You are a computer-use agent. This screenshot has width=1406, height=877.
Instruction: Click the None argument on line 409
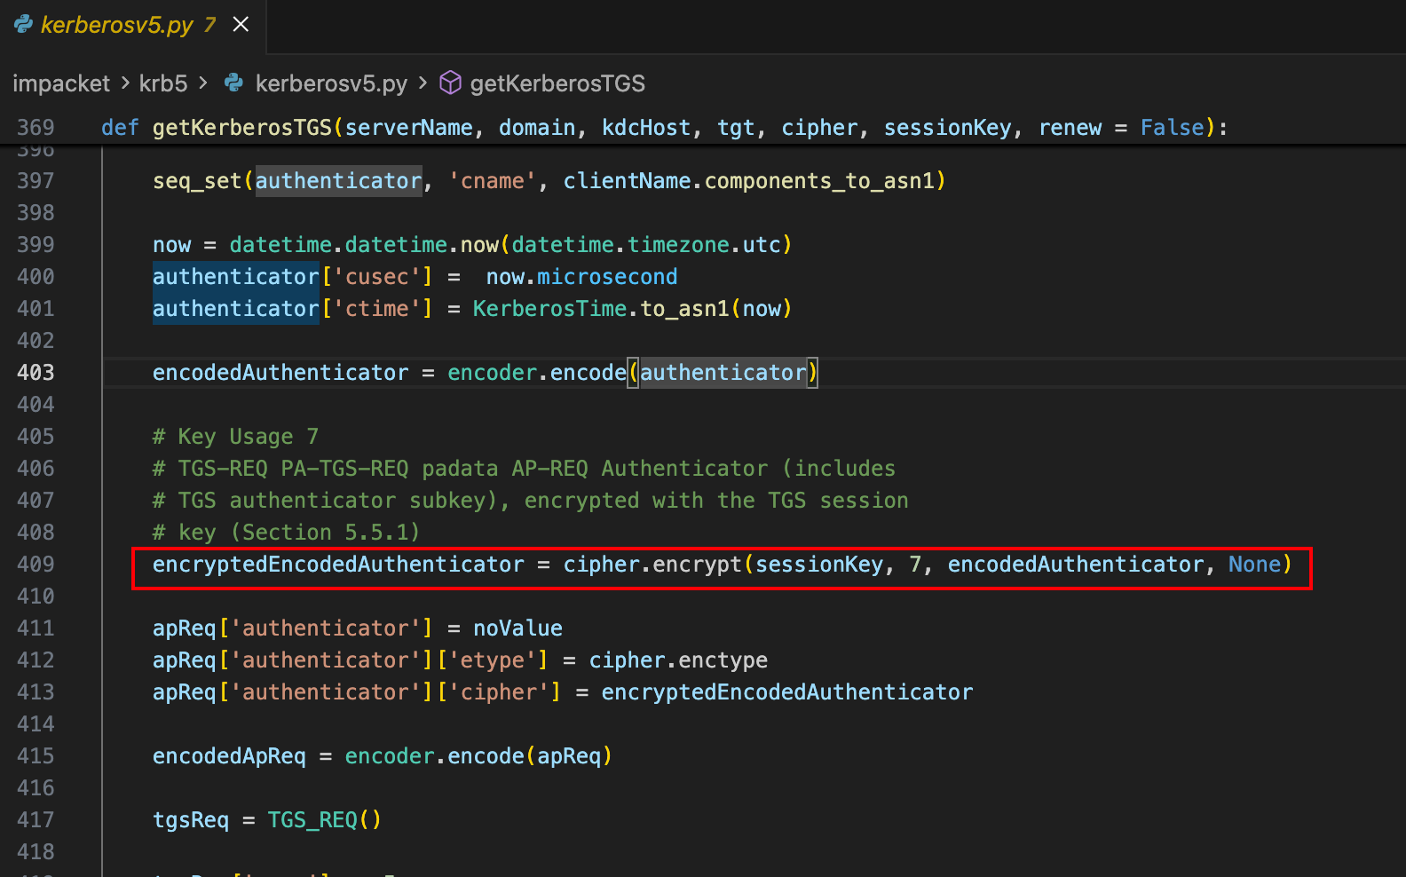[x=1254, y=565]
